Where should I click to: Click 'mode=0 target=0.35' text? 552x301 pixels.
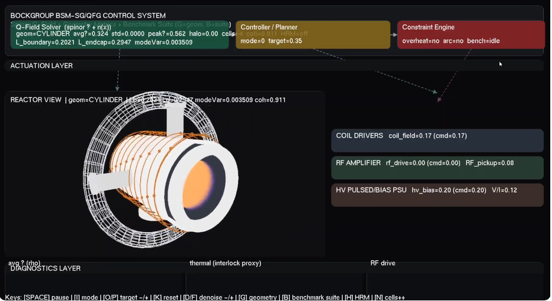point(271,41)
